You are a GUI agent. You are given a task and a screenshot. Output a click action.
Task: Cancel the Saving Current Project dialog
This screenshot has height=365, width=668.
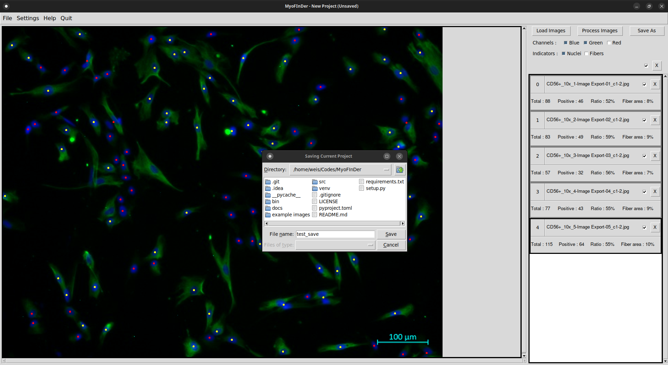point(391,245)
